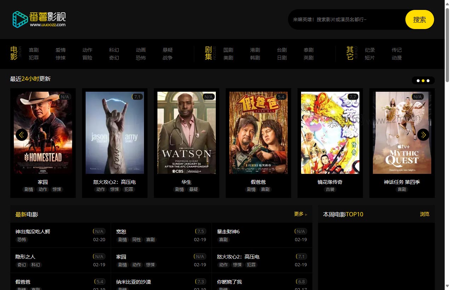Select the third carousel pagination dot
The height and width of the screenshot is (290, 450).
point(428,81)
